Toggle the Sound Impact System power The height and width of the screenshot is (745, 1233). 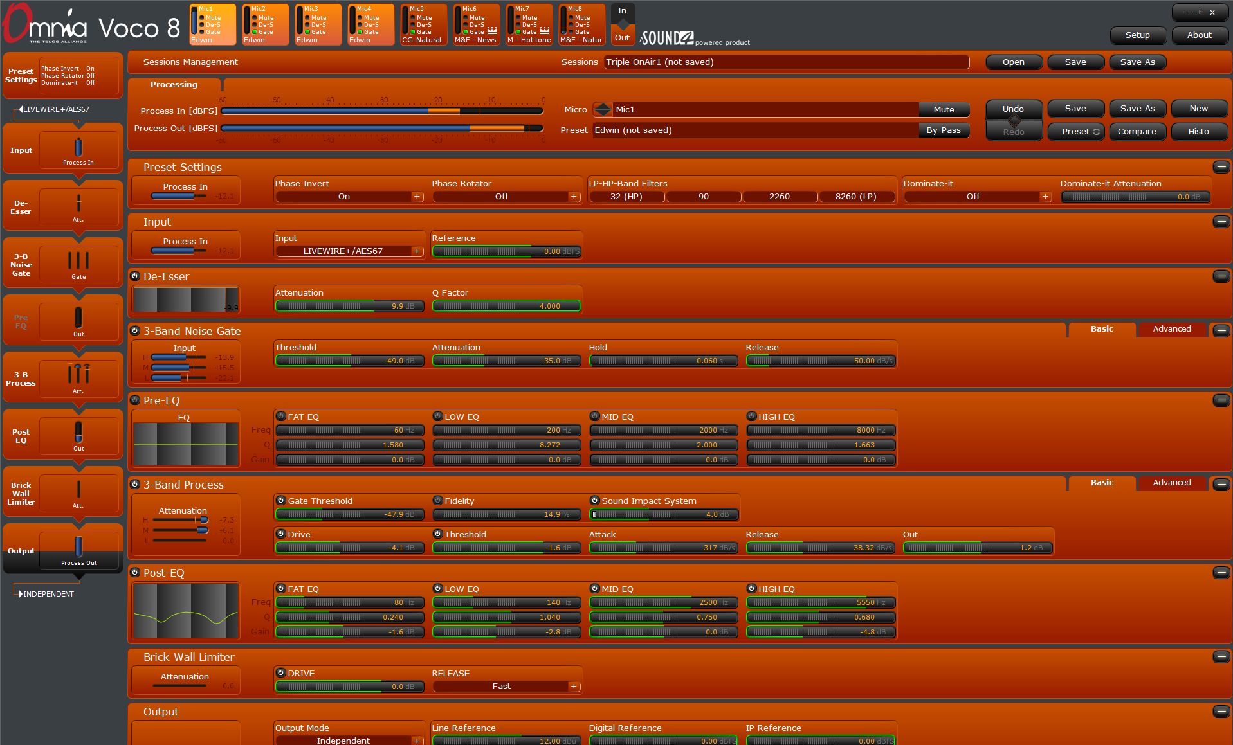click(x=594, y=501)
